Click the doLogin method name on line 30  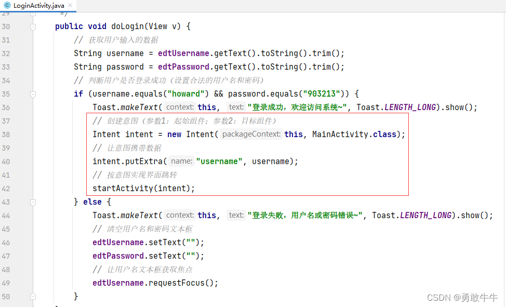[127, 26]
